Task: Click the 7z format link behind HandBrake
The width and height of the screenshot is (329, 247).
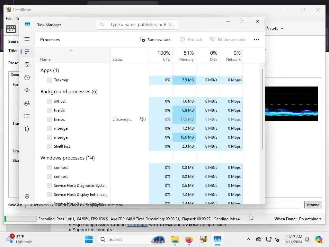Action: (x=138, y=225)
